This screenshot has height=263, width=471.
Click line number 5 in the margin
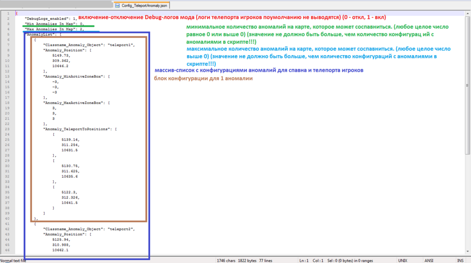click(8, 34)
